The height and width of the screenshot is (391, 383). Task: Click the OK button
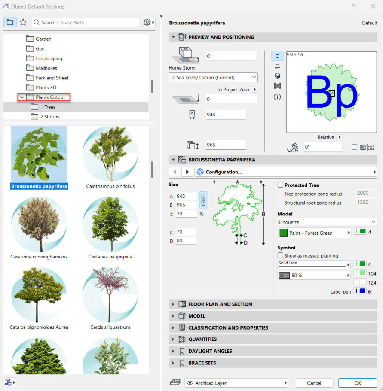357,383
